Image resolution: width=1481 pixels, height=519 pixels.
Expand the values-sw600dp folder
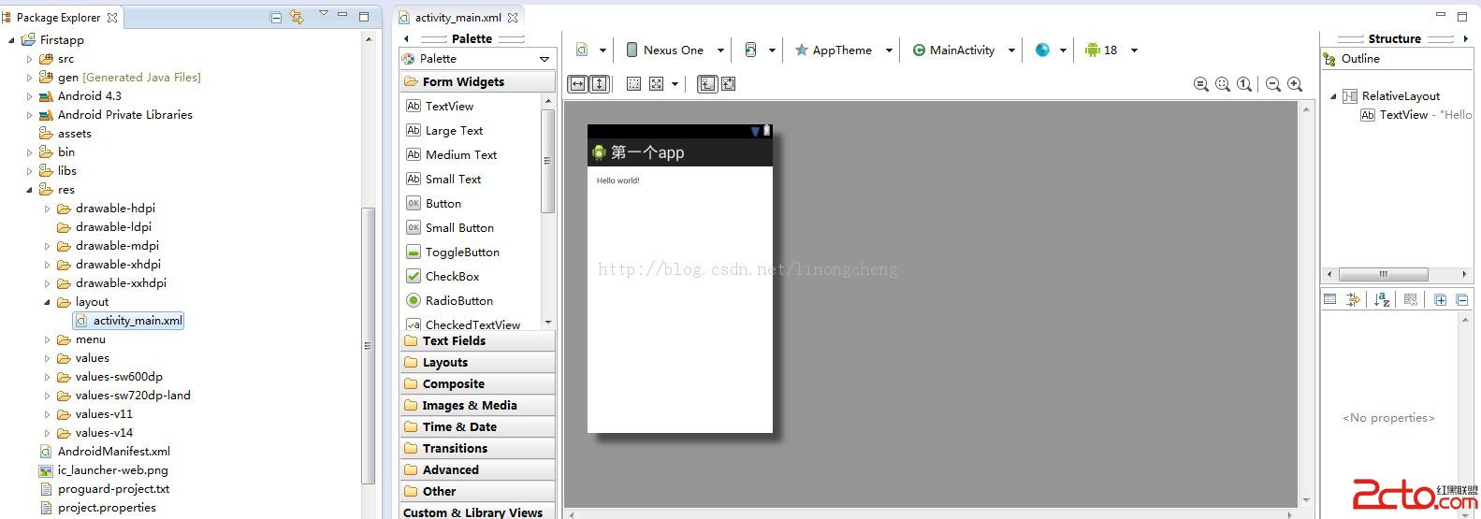pos(48,376)
